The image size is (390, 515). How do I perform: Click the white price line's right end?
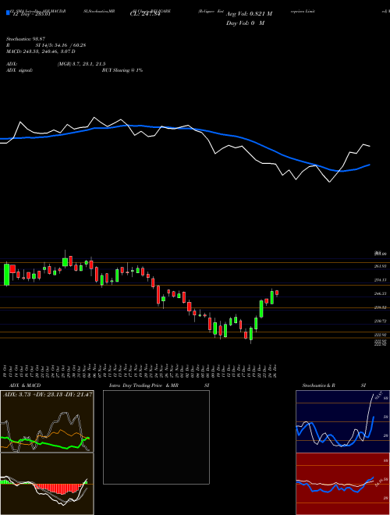pos(369,146)
